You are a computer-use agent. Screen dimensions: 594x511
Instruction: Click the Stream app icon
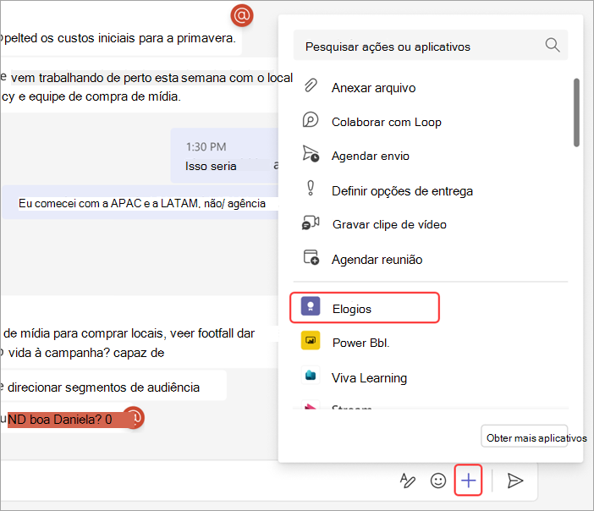point(311,404)
